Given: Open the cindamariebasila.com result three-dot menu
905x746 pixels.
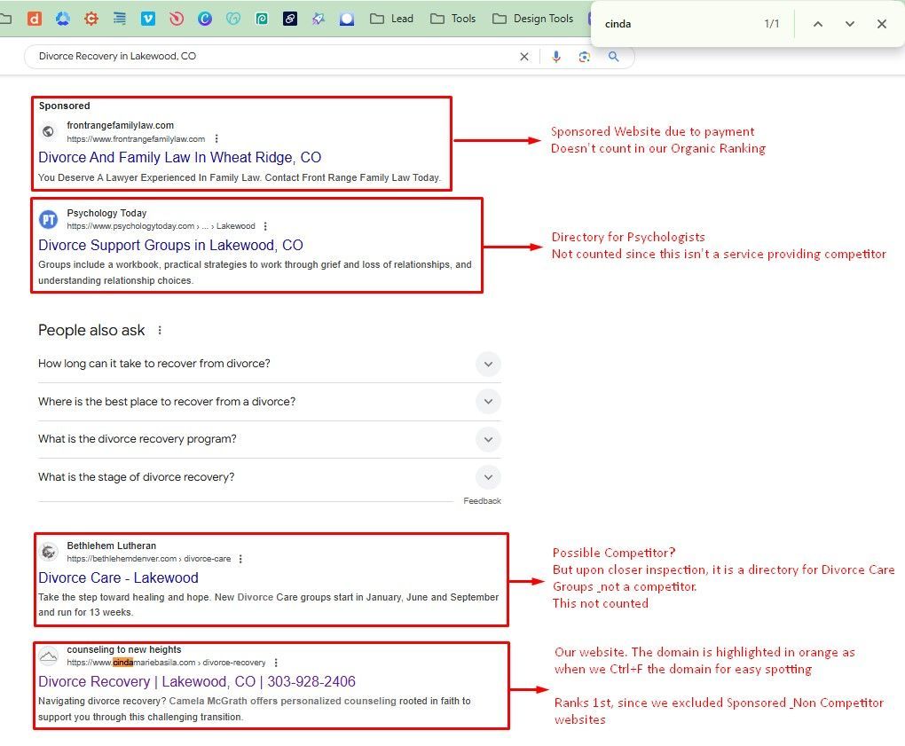Looking at the screenshot, I should tap(276, 663).
